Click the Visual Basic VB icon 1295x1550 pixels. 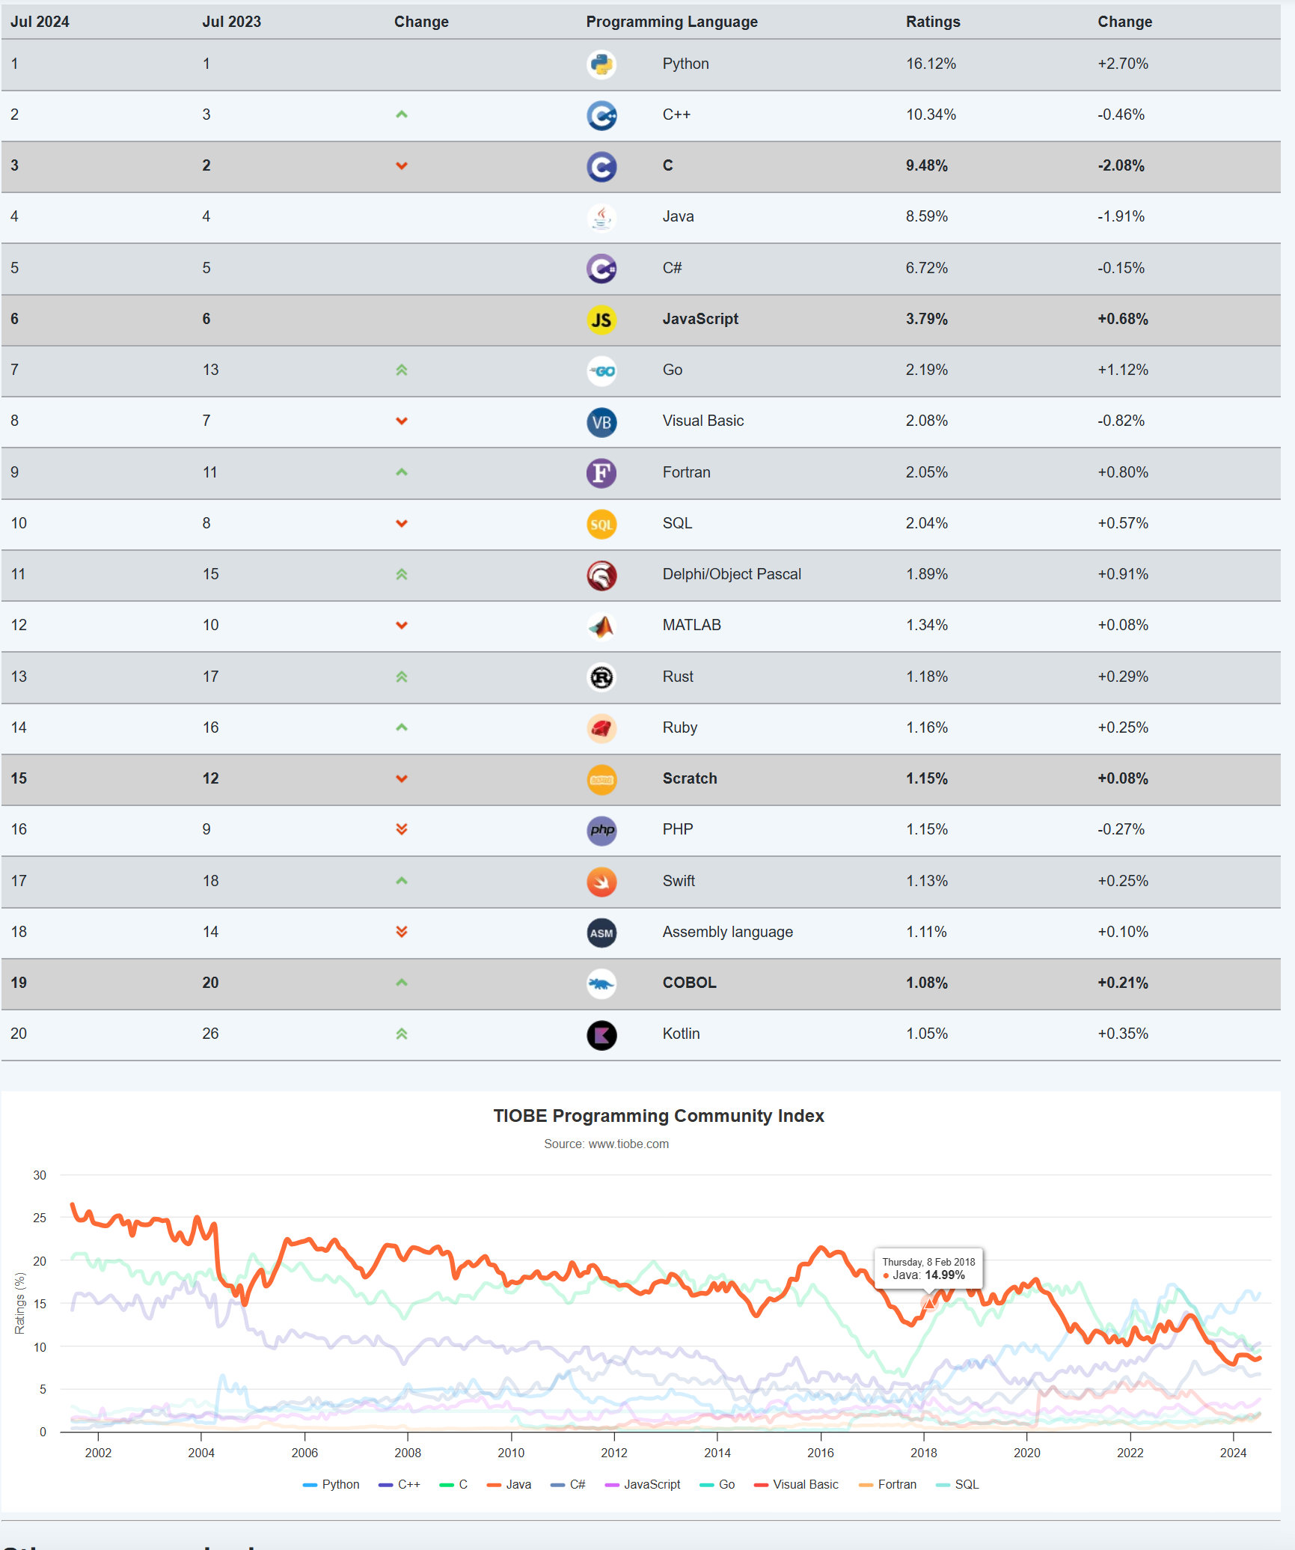pos(601,422)
